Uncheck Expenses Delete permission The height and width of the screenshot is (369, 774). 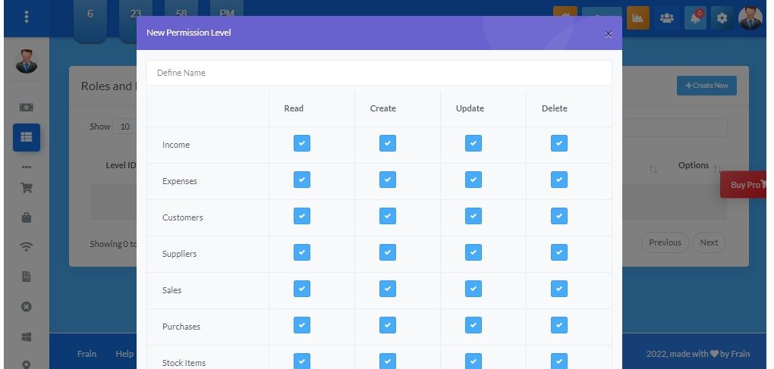[x=559, y=180]
